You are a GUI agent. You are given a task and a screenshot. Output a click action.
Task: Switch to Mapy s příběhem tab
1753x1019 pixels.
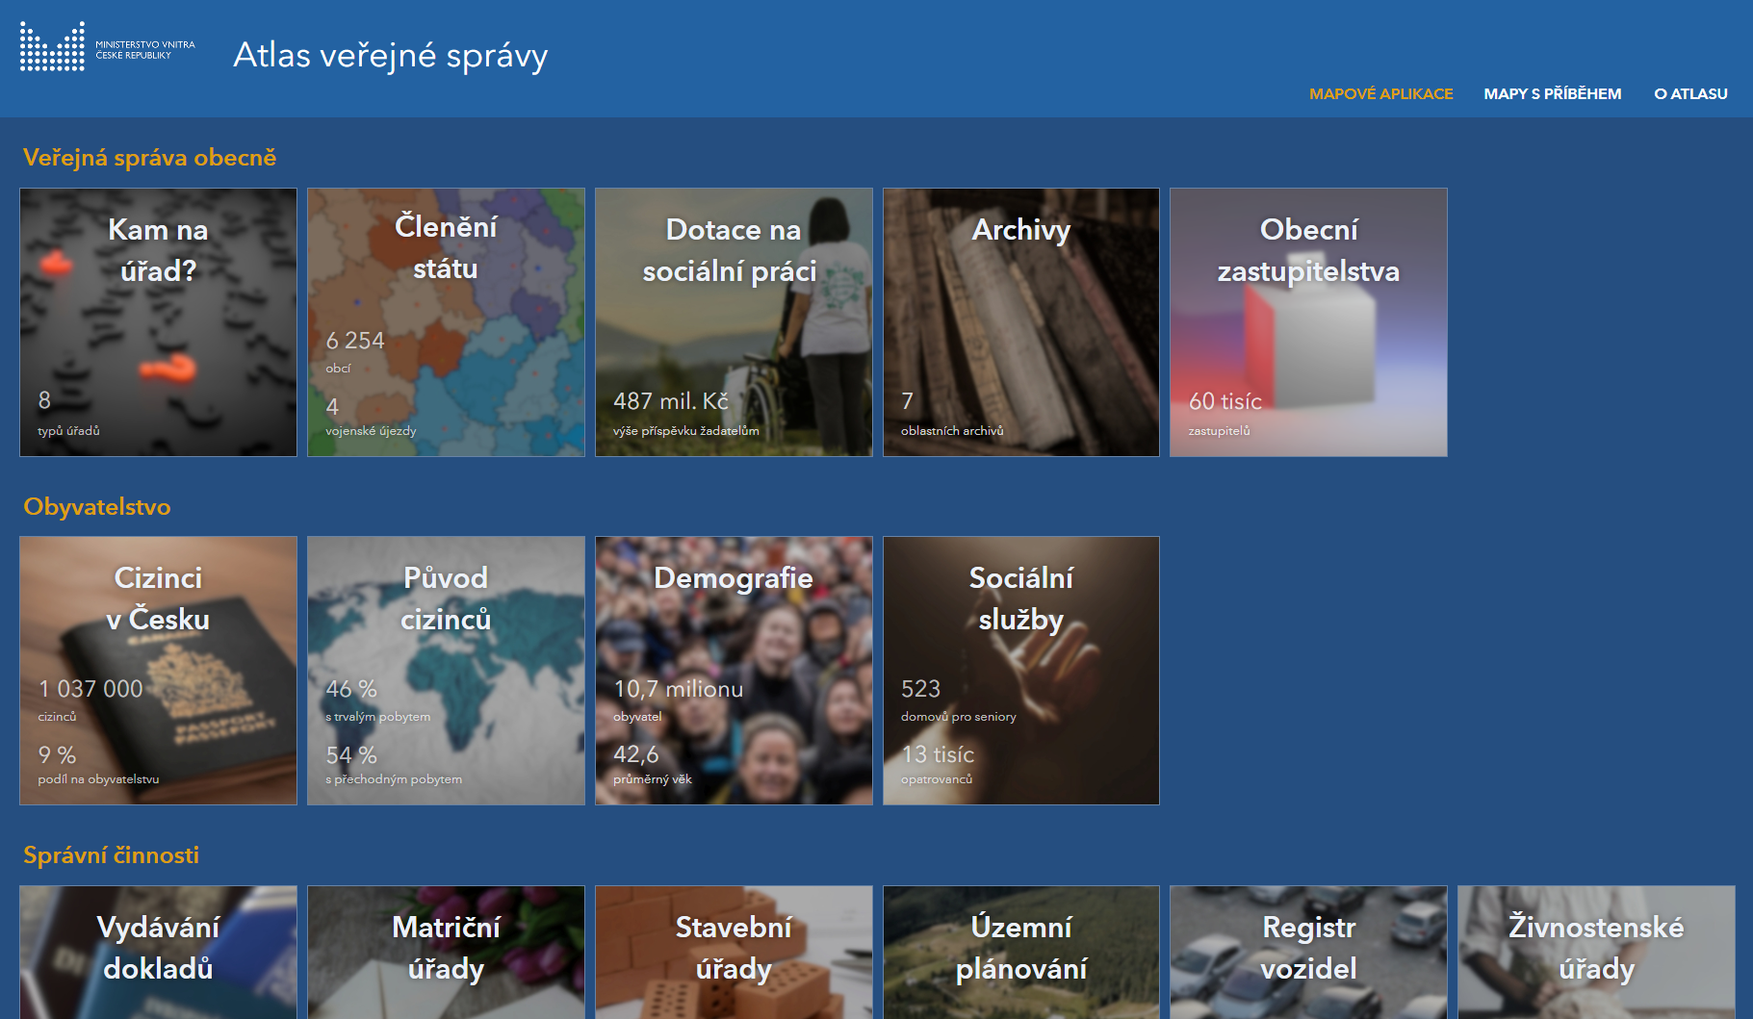[1552, 94]
